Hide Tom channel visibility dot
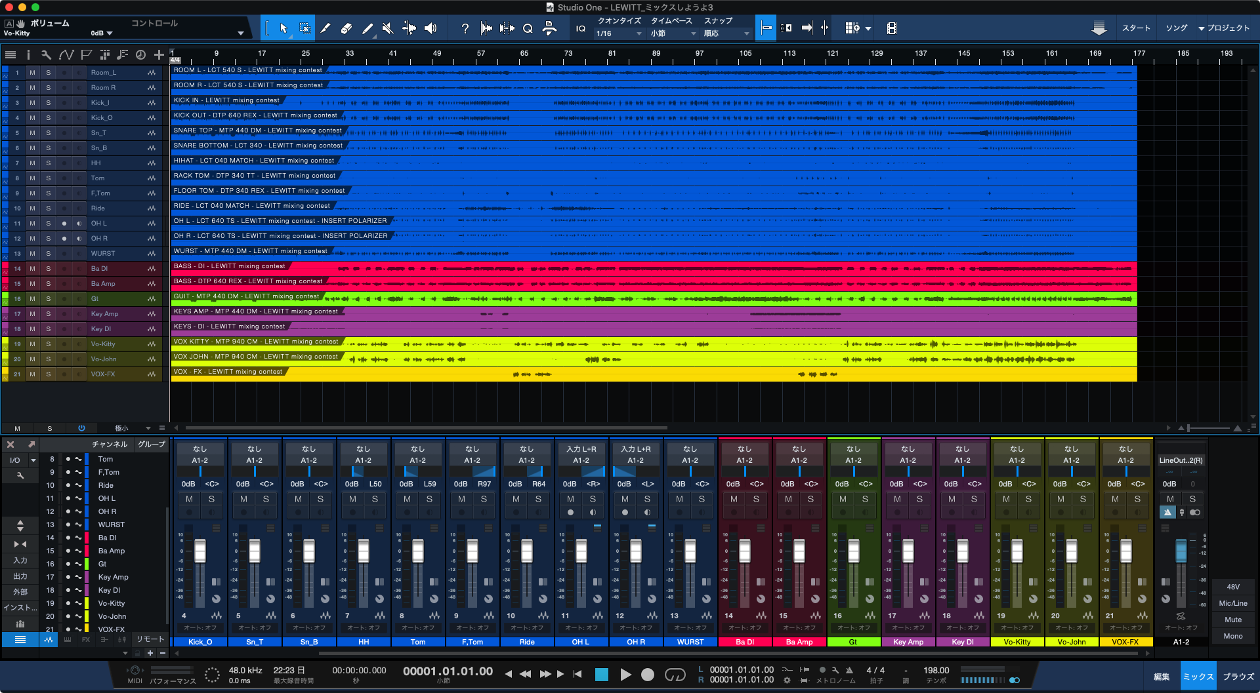Screen dimensions: 1260x693 [68, 459]
